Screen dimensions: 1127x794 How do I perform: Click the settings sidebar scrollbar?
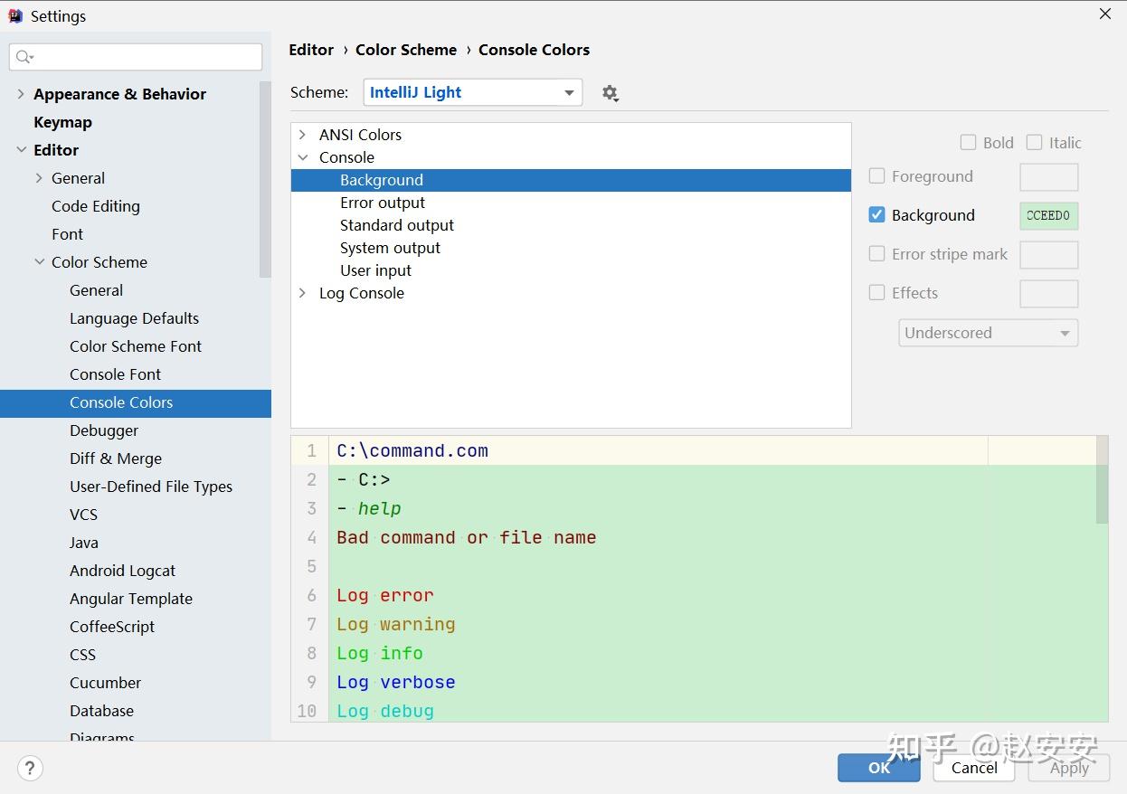tap(265, 179)
